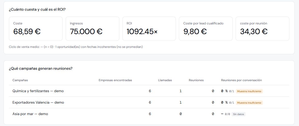Click the 0/0 ratio in Asia por mar row

click(227, 114)
